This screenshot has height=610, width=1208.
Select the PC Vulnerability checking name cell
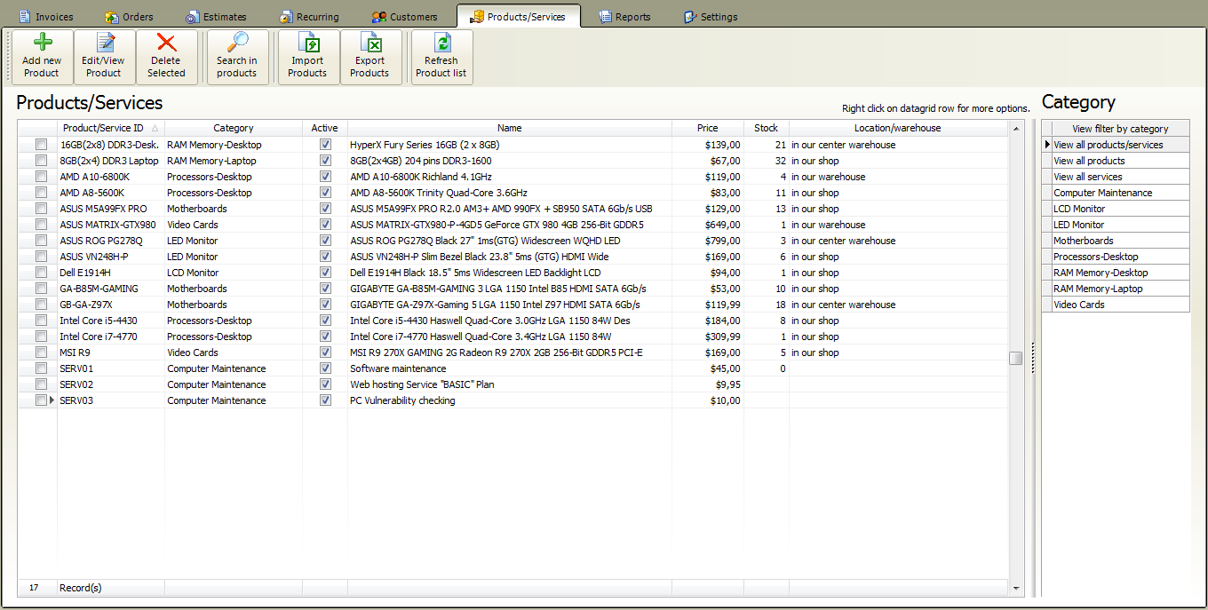click(x=510, y=400)
